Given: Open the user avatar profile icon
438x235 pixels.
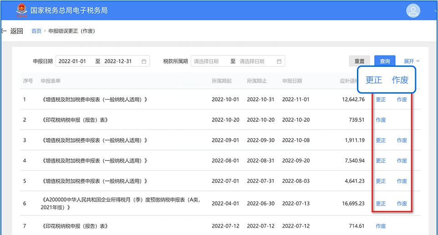Looking at the screenshot, I should pos(413,10).
